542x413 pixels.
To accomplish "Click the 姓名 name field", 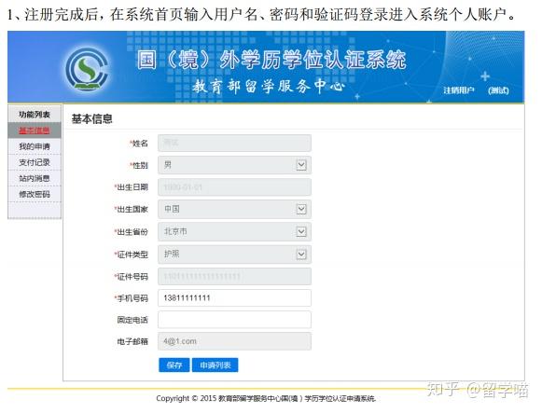I will pos(234,143).
